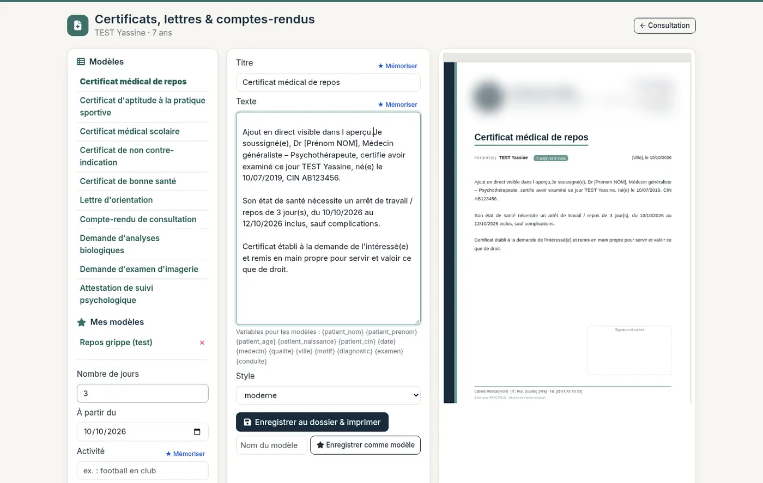Click the preview heading Certificat médical de repos
This screenshot has width=763, height=483.
[531, 137]
